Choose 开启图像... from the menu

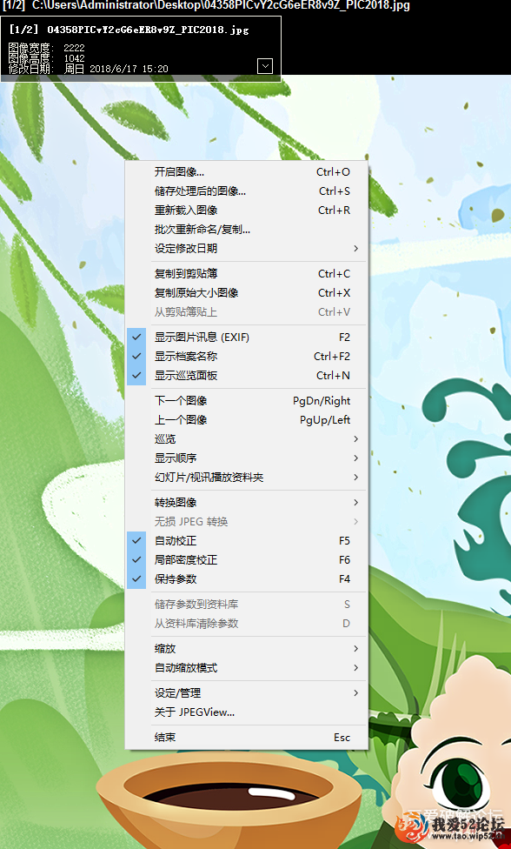tap(247, 172)
